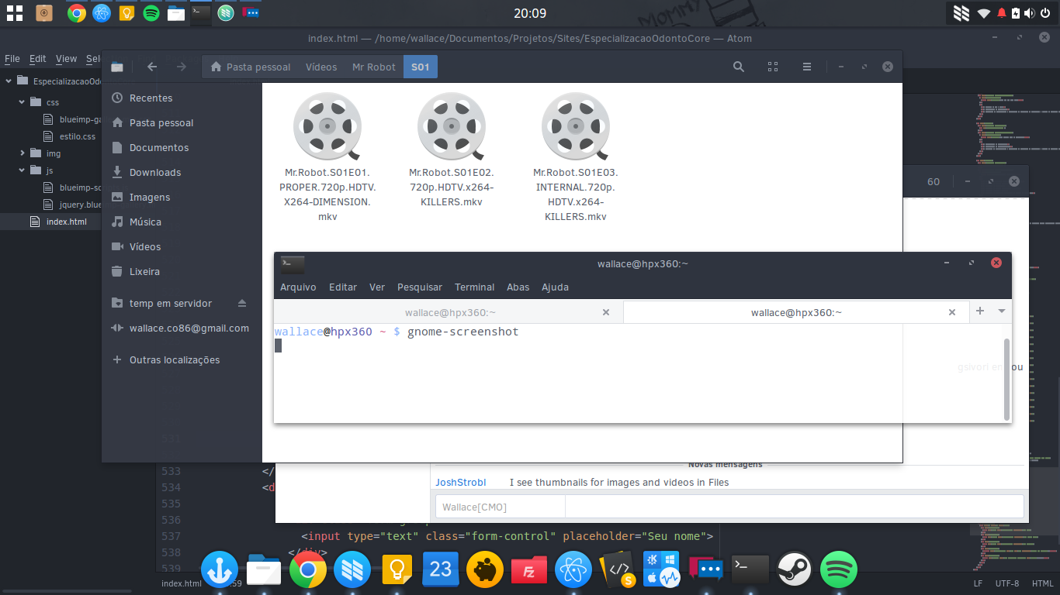1060x595 pixels.
Task: Go to Vídeos in the path bar
Action: click(321, 67)
